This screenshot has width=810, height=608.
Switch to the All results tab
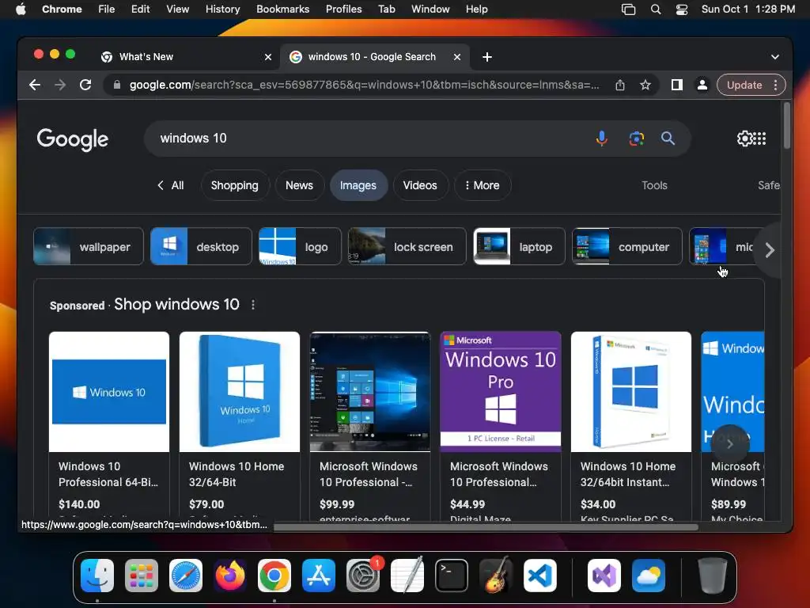coord(171,185)
